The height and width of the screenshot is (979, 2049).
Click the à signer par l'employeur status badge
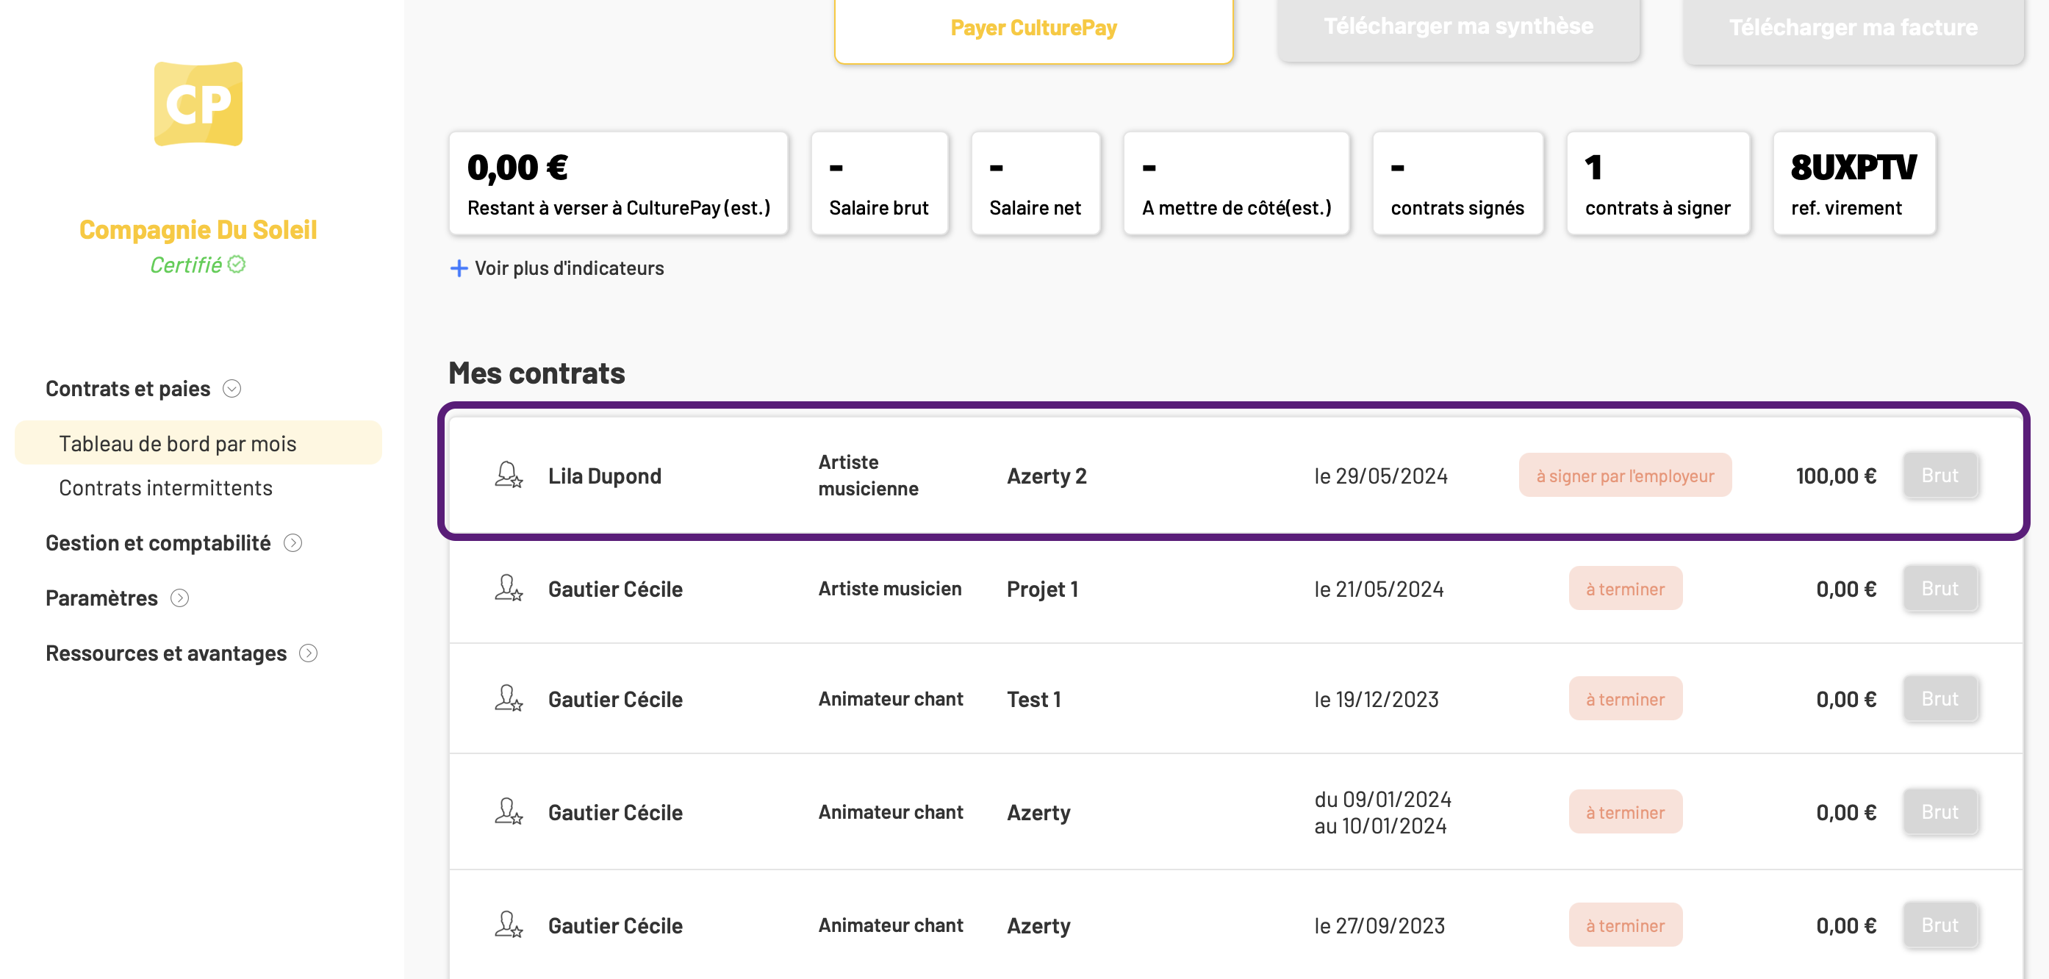click(1624, 475)
